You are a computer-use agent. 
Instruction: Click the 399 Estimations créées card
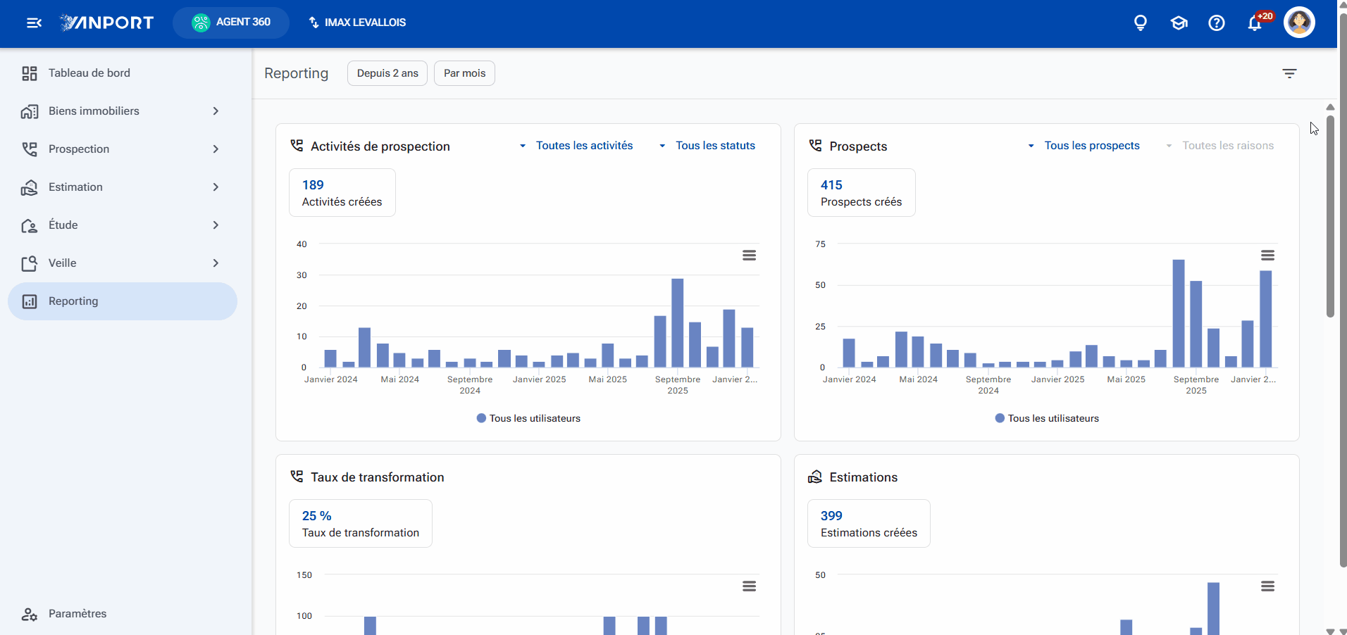pos(869,524)
